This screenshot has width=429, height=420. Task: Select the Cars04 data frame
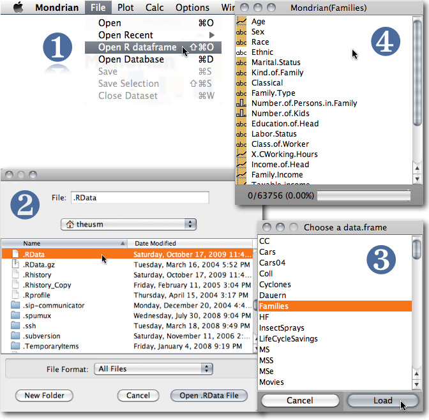click(x=335, y=263)
